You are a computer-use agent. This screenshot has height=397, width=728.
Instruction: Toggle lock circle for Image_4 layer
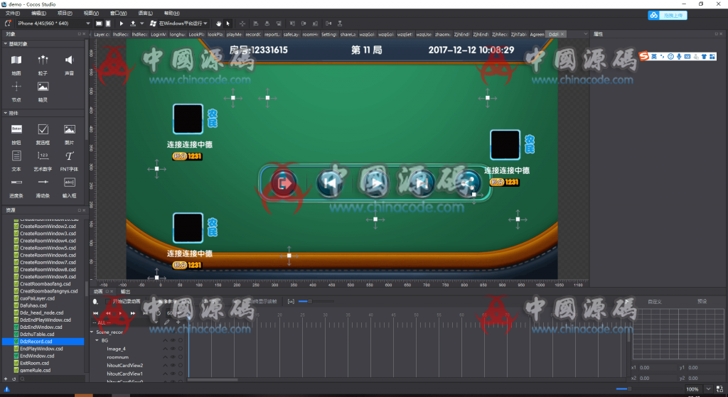click(181, 349)
